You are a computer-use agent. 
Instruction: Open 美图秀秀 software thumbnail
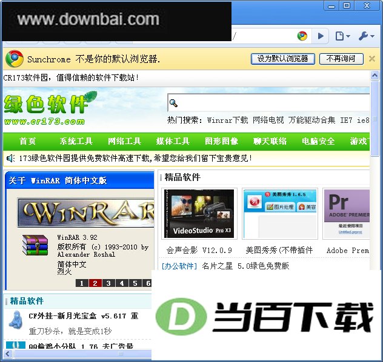(280, 214)
